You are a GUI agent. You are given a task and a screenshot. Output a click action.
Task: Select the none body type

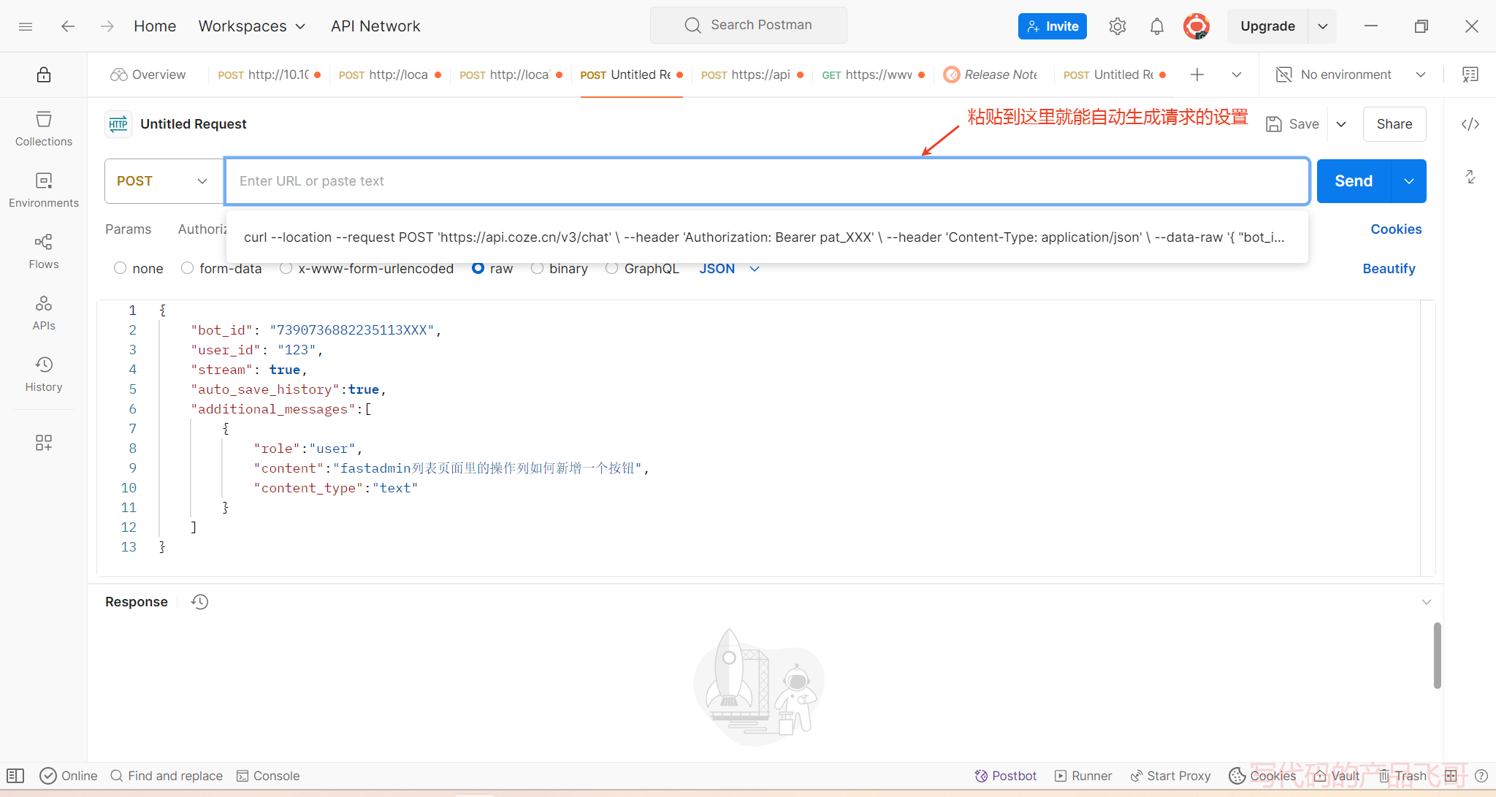[x=121, y=269]
